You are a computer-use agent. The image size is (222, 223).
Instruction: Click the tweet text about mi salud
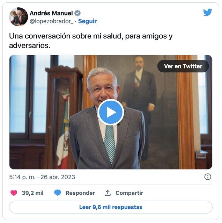(x=91, y=41)
